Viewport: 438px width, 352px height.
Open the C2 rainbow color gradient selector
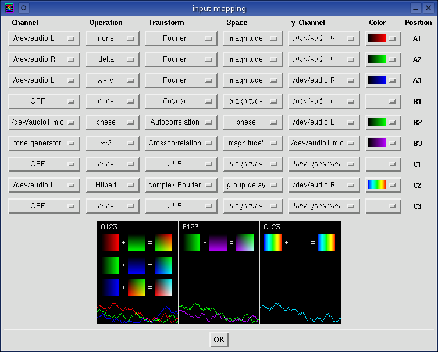pyautogui.click(x=383, y=185)
